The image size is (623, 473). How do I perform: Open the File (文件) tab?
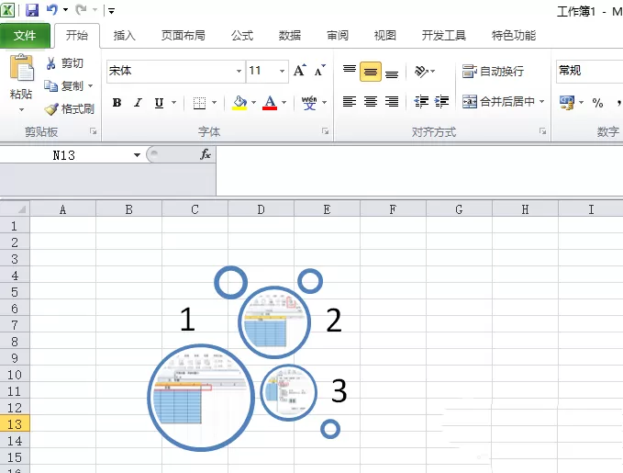25,36
